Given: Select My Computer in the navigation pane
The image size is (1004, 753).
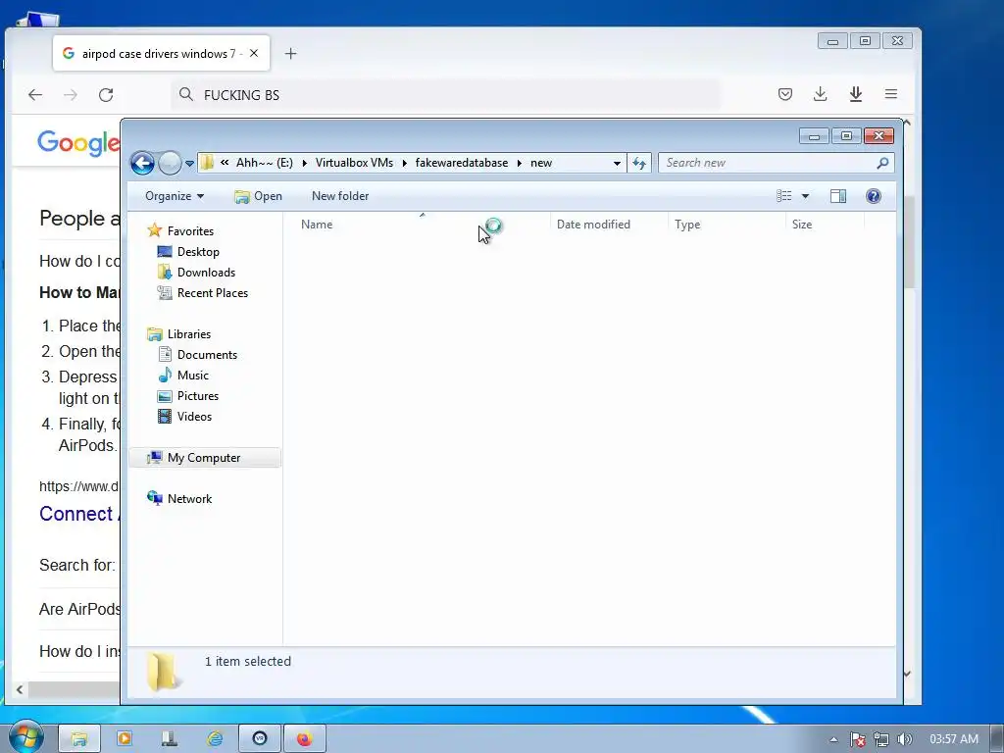Looking at the screenshot, I should point(204,457).
